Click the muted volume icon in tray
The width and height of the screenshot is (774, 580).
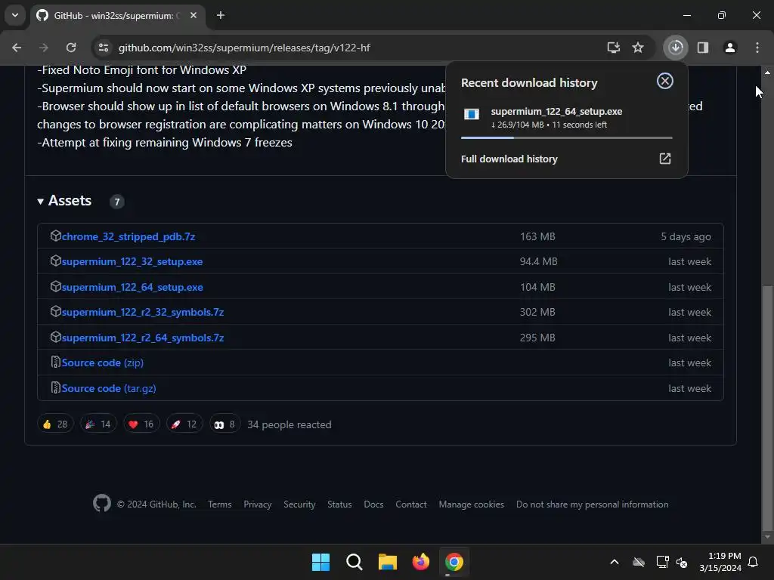[682, 562]
